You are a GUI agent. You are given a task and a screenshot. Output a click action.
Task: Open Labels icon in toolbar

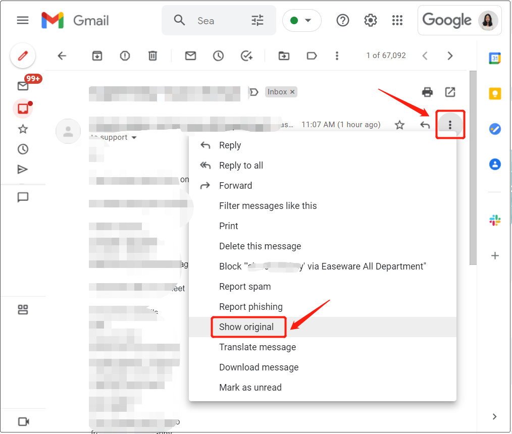coord(312,56)
